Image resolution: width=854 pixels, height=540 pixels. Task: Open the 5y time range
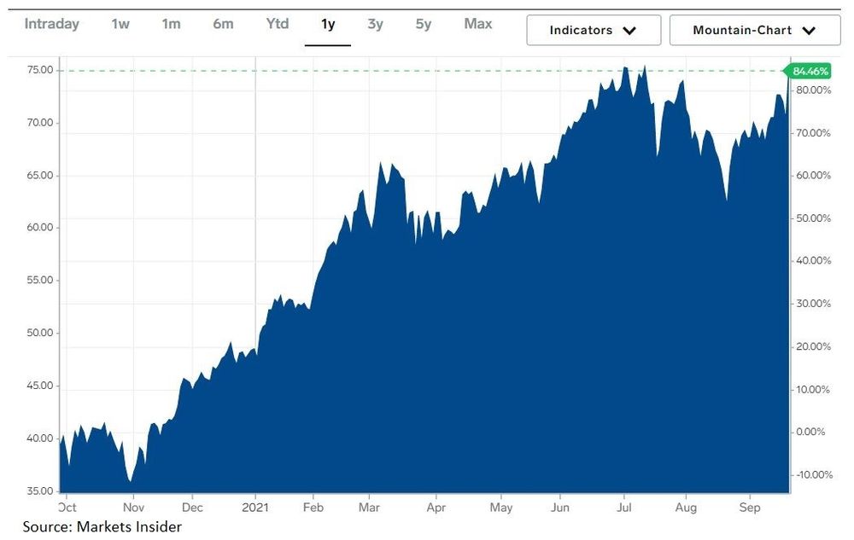(423, 25)
